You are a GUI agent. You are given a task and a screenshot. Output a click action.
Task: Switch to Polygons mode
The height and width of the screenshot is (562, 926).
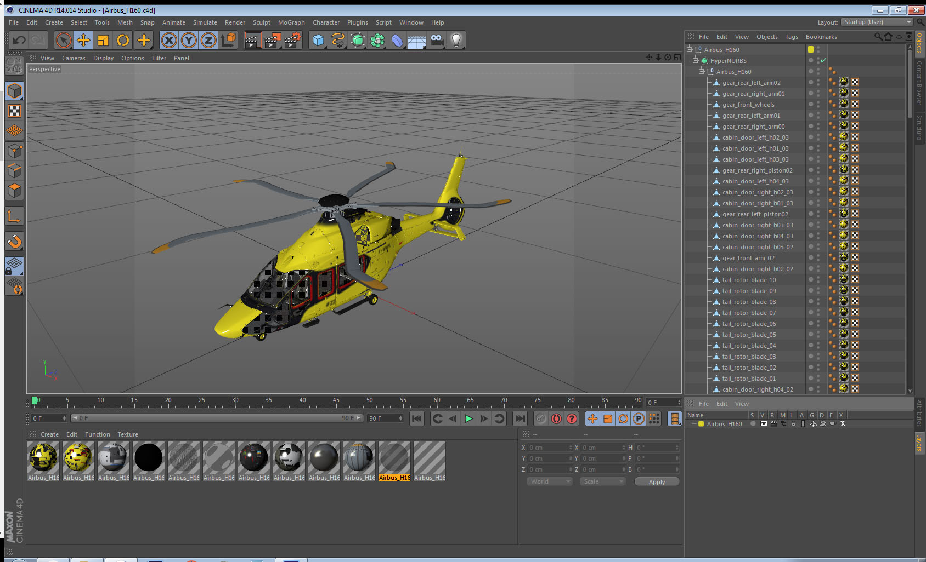14,191
